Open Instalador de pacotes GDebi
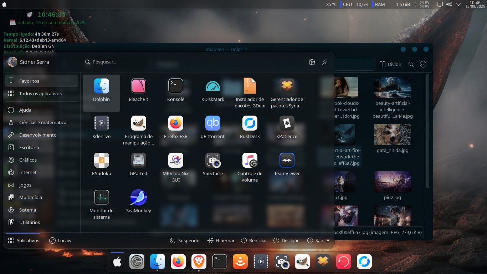This screenshot has width=487, height=274. [x=250, y=93]
